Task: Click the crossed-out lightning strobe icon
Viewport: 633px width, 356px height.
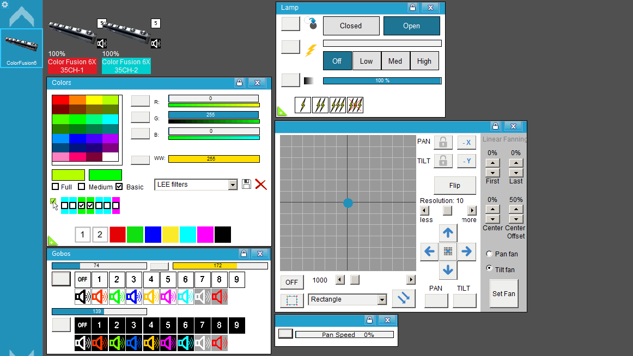Action: click(355, 105)
